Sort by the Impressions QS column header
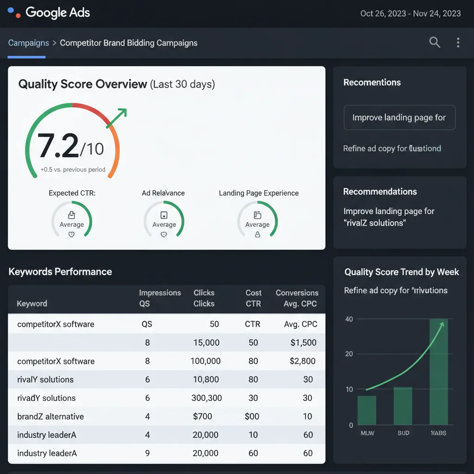Image resolution: width=474 pixels, height=474 pixels. pyautogui.click(x=160, y=298)
